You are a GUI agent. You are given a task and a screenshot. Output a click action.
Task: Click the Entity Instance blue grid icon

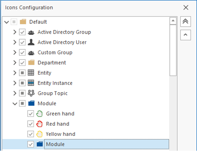coord(31,83)
